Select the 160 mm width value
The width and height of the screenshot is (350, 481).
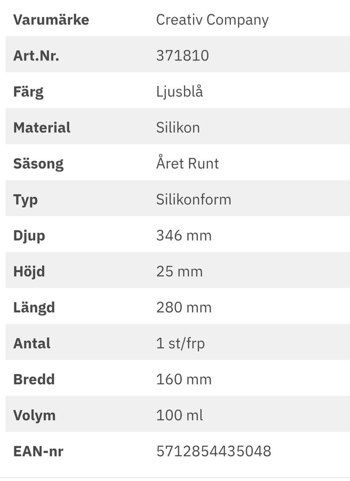coord(184,379)
